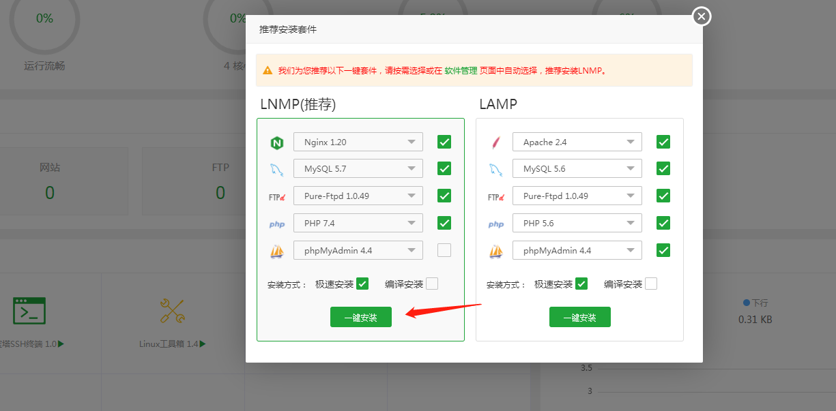The width and height of the screenshot is (836, 411).
Task: Click the Apache feather icon in LAMP
Action: pos(496,142)
